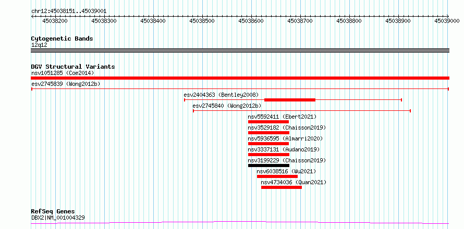464x229 pixels.
Task: Select the black bar under nsv3199229
Action: click(x=268, y=166)
